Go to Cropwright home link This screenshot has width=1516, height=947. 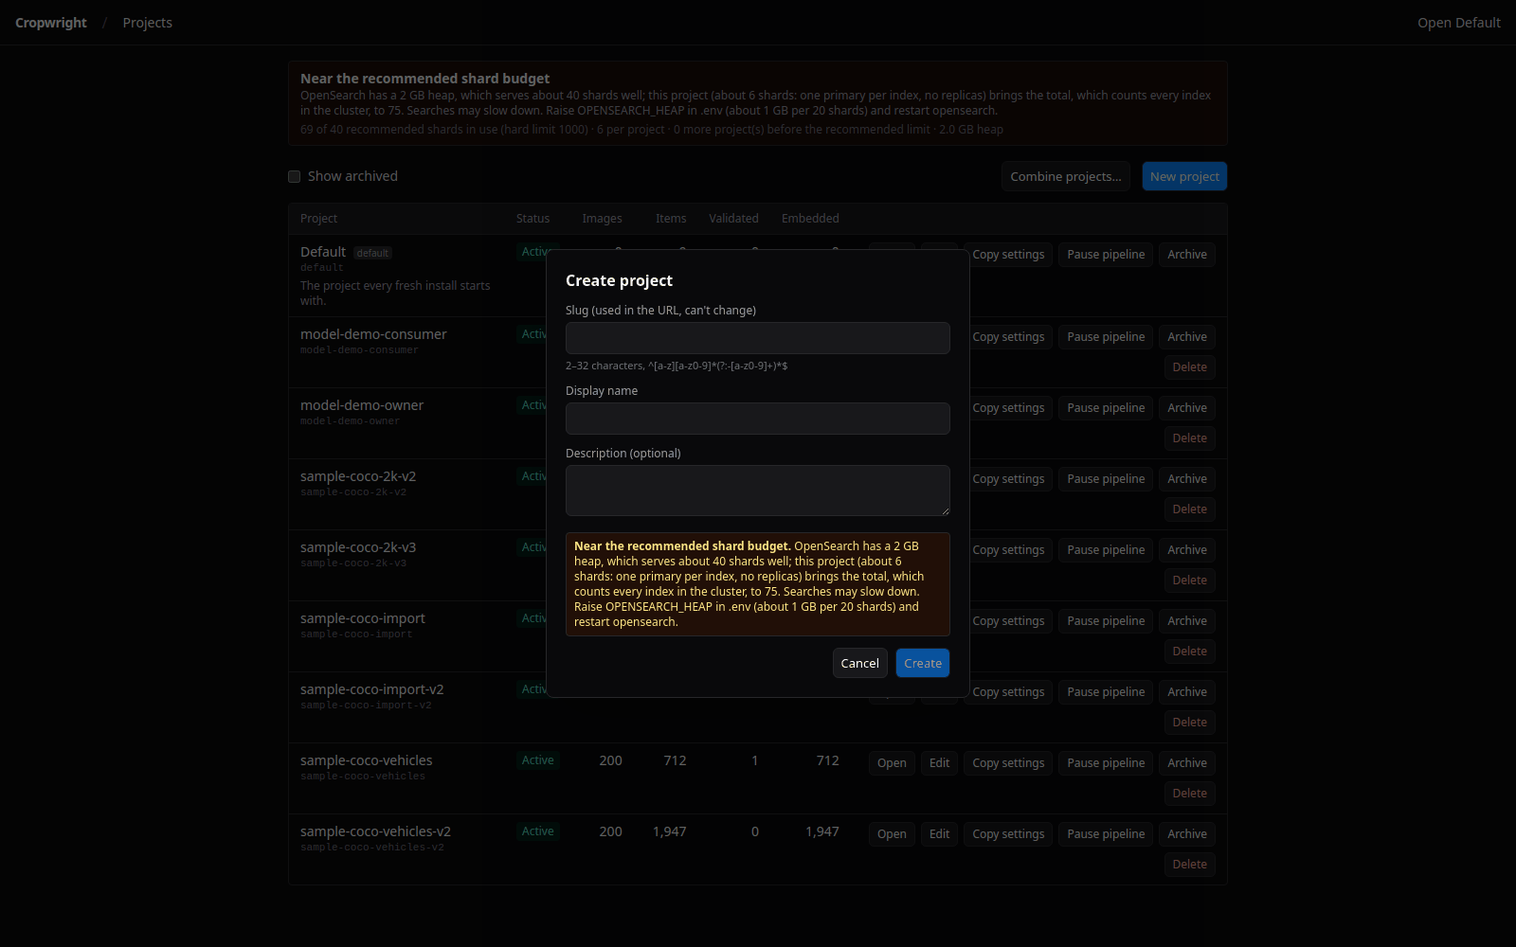pyautogui.click(x=51, y=23)
